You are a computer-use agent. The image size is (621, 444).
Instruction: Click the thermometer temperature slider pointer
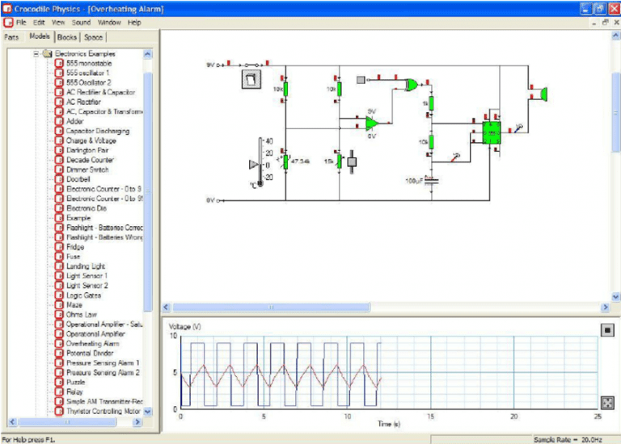(x=253, y=165)
